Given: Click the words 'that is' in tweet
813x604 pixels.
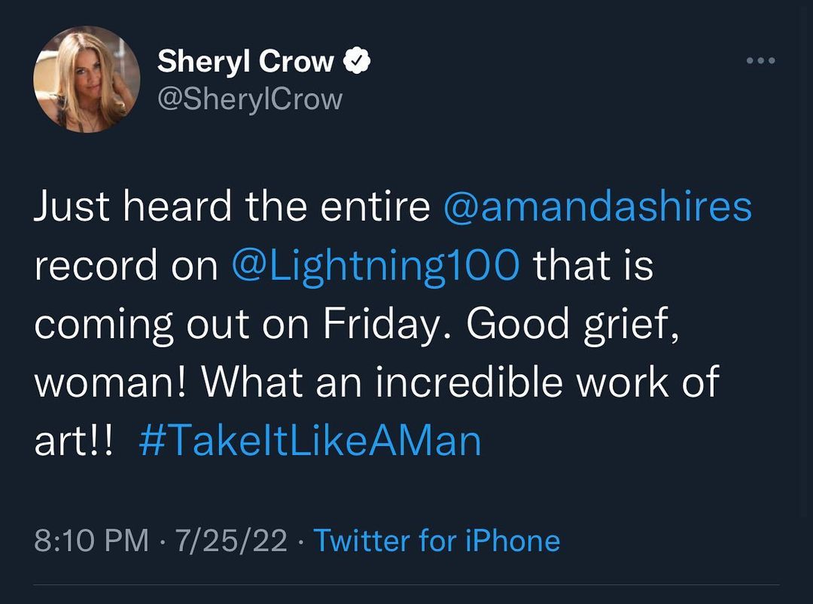Looking at the screenshot, I should point(594,266).
